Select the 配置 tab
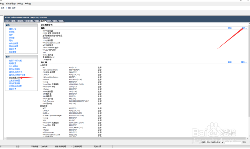Viewport: 250px width, 149px height. click(x=43, y=21)
